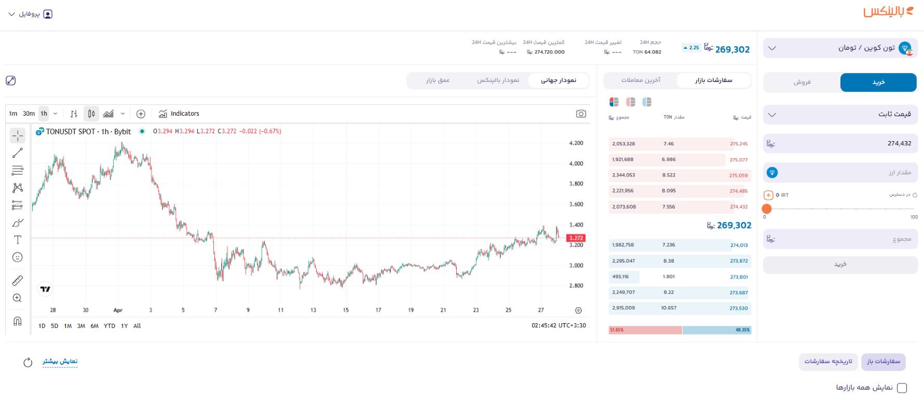Select the crosshair cursor tool
This screenshot has width=924, height=415.
[x=18, y=136]
